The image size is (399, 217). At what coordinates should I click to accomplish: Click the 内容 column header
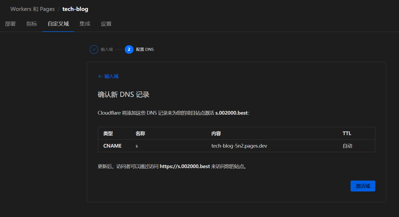[216, 133]
